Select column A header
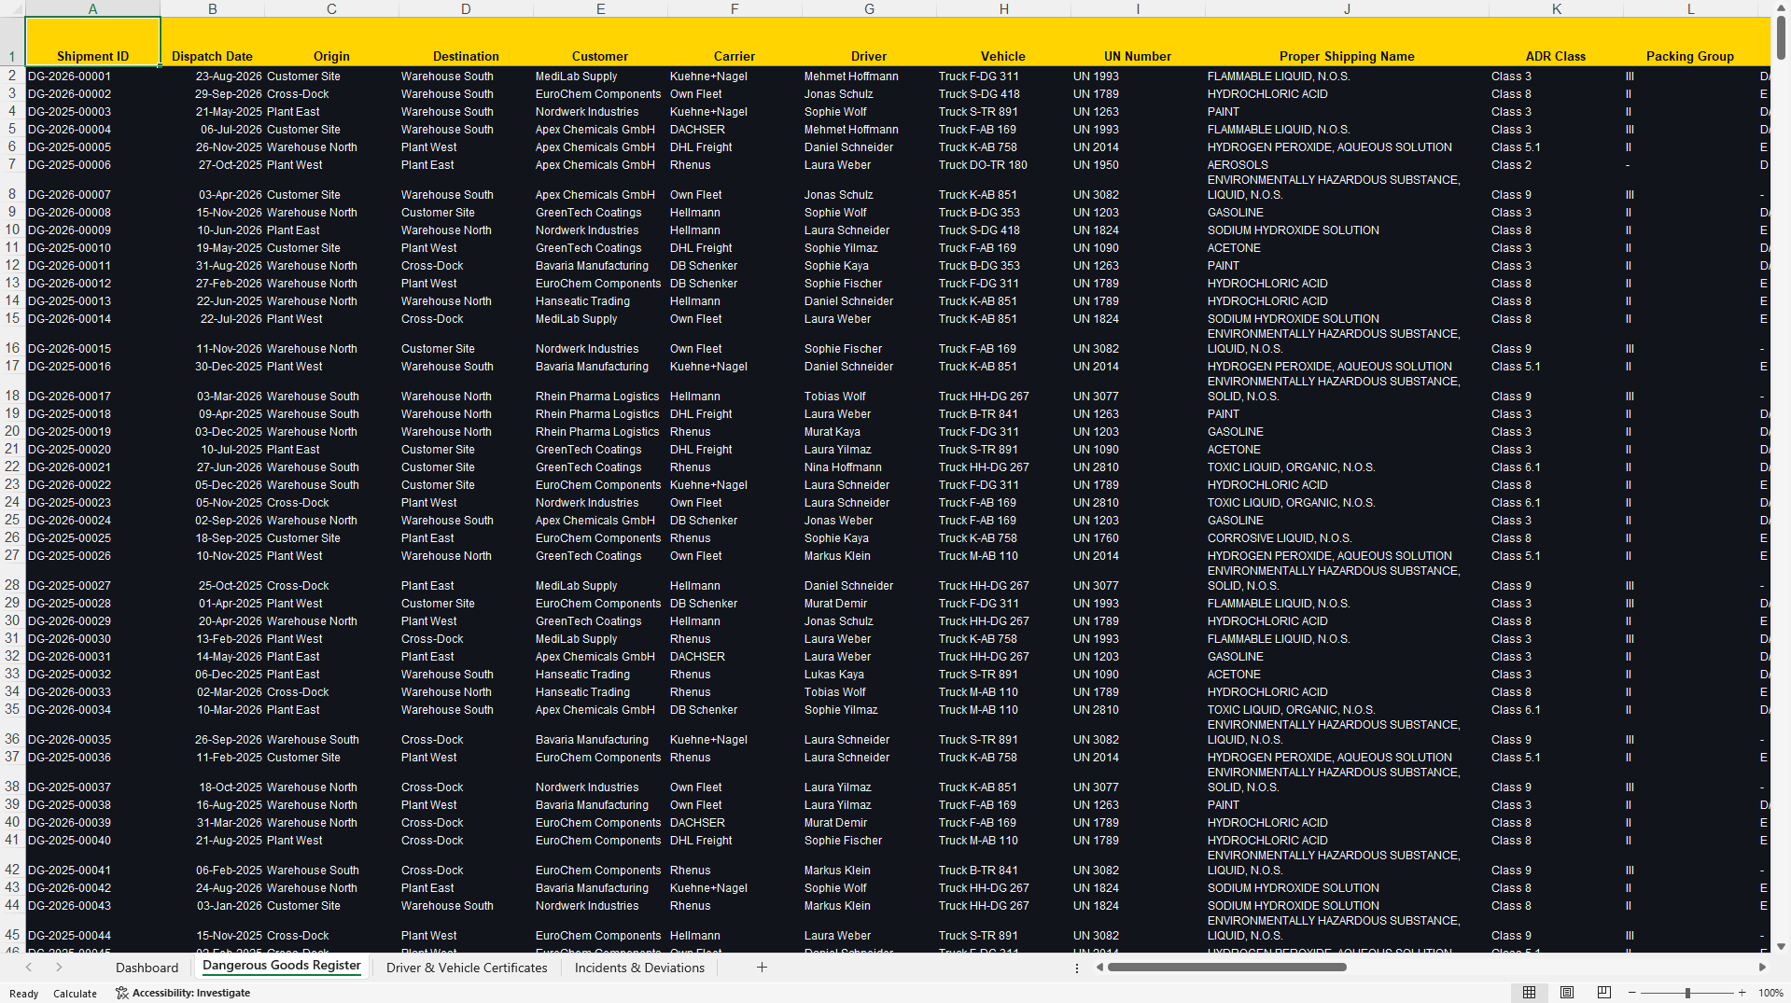 click(92, 8)
